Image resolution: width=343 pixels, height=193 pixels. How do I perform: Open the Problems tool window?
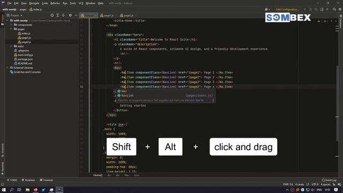(x=28, y=180)
